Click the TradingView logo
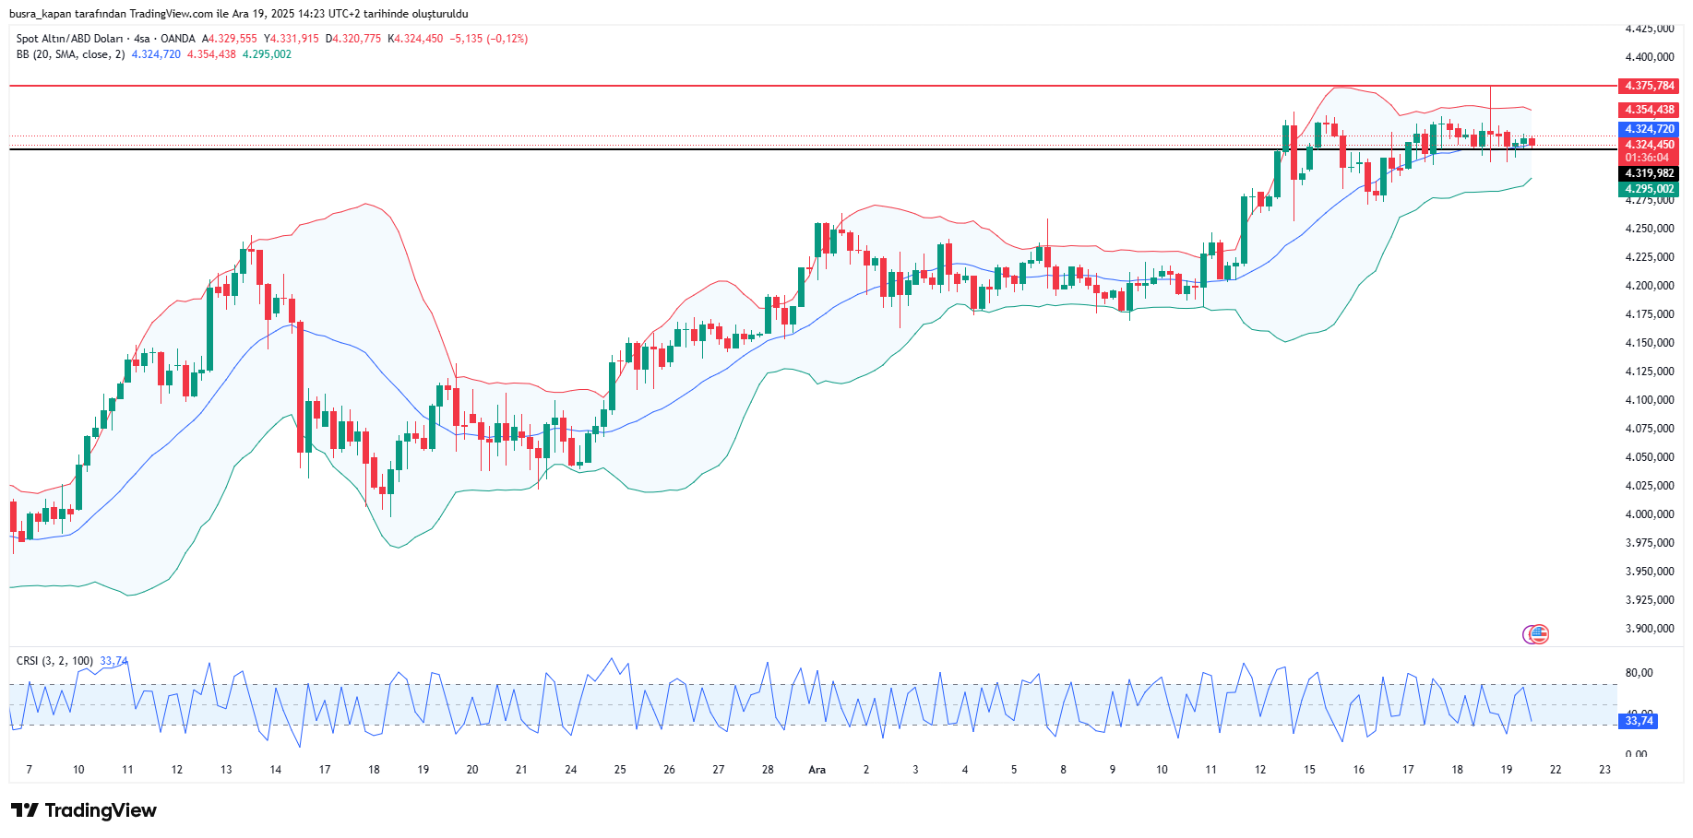Viewport: 1693px width, 838px height. [x=84, y=810]
